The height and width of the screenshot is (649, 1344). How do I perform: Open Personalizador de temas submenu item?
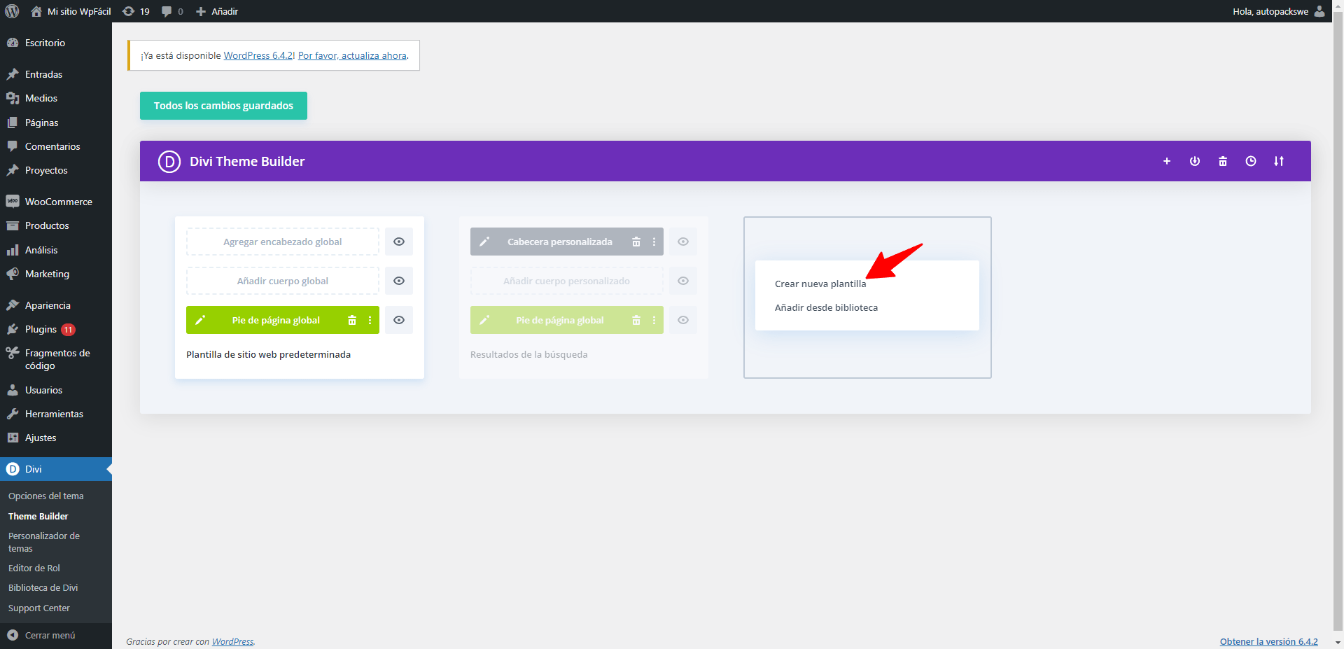tap(44, 542)
